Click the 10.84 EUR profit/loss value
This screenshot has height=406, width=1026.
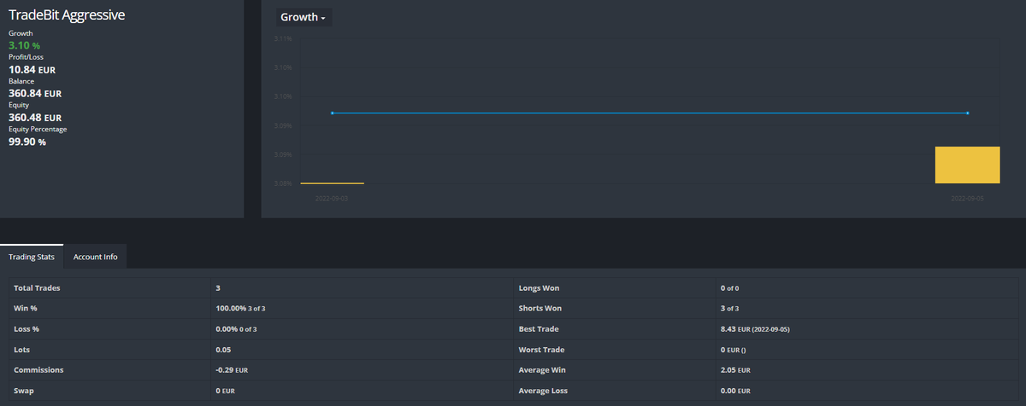[32, 69]
